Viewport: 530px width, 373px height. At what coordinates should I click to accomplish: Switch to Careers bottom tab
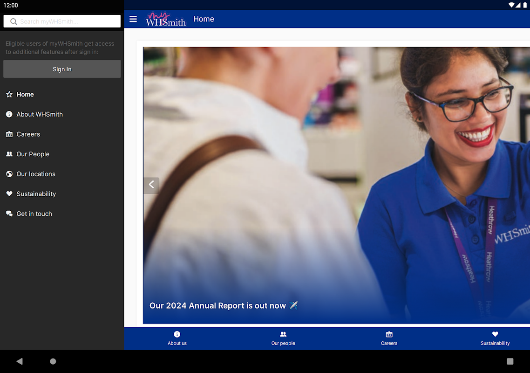(389, 338)
